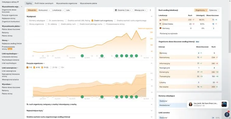Screen dimensions: 231x119
Task: Enable Średnia wartość ruchu organicznego checkbox
Action: pos(115,21)
